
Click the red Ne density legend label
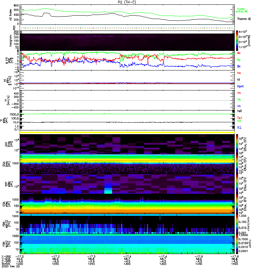click(239, 73)
